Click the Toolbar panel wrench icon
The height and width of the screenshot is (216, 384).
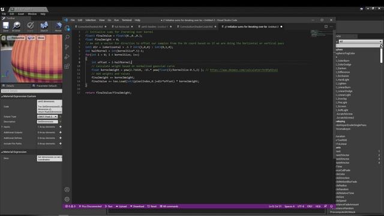click(x=4, y=18)
